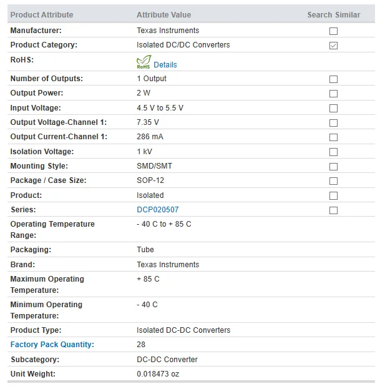Enable the Output Power 2 W checkbox
This screenshot has height=389, width=380.
333,94
